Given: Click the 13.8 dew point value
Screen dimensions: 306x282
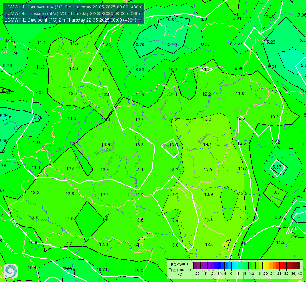Looking at the screenshot, I should [173, 120].
